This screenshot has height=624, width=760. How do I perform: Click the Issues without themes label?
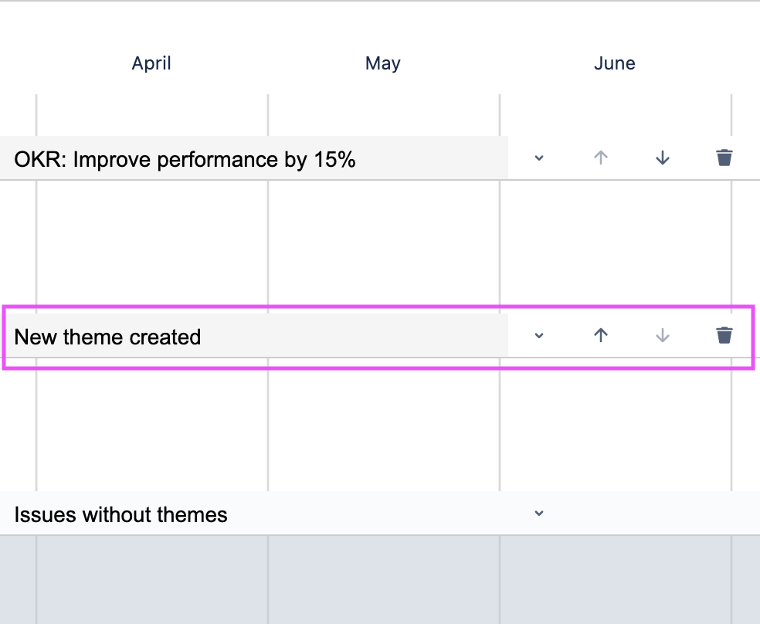[121, 514]
